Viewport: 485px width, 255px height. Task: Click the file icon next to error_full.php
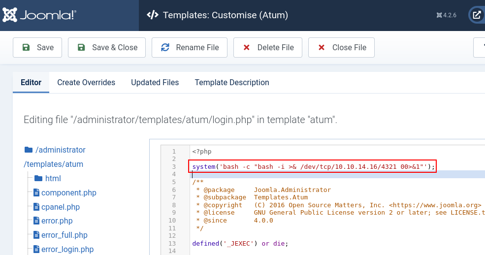pyautogui.click(x=36, y=235)
